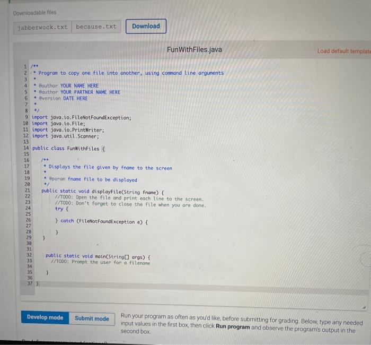The width and height of the screenshot is (371, 345).
Task: Click the main method signature line
Action: 98,256
